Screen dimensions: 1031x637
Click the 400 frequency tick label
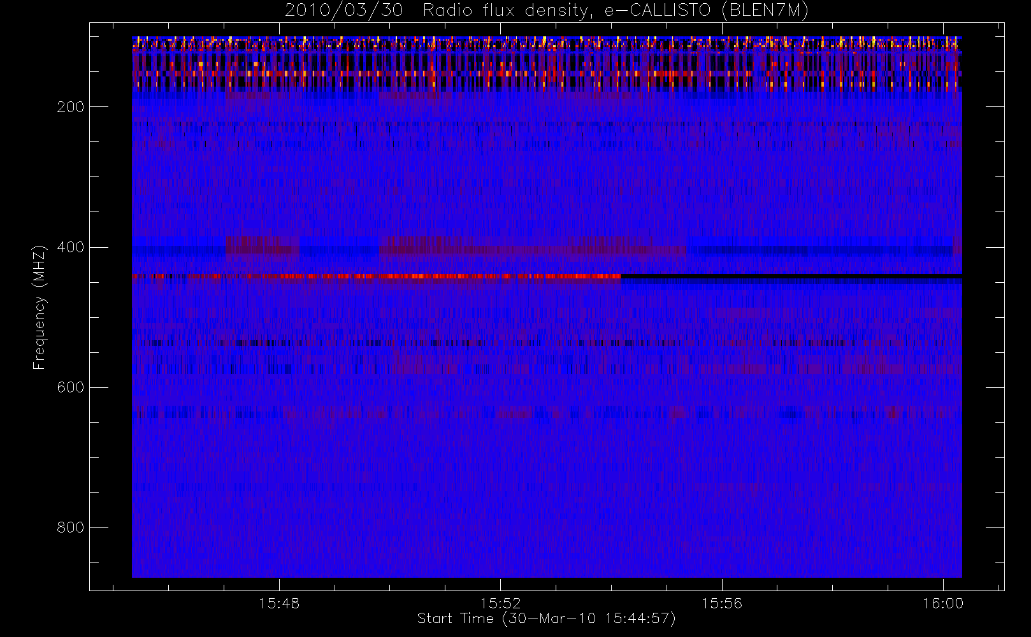(71, 247)
